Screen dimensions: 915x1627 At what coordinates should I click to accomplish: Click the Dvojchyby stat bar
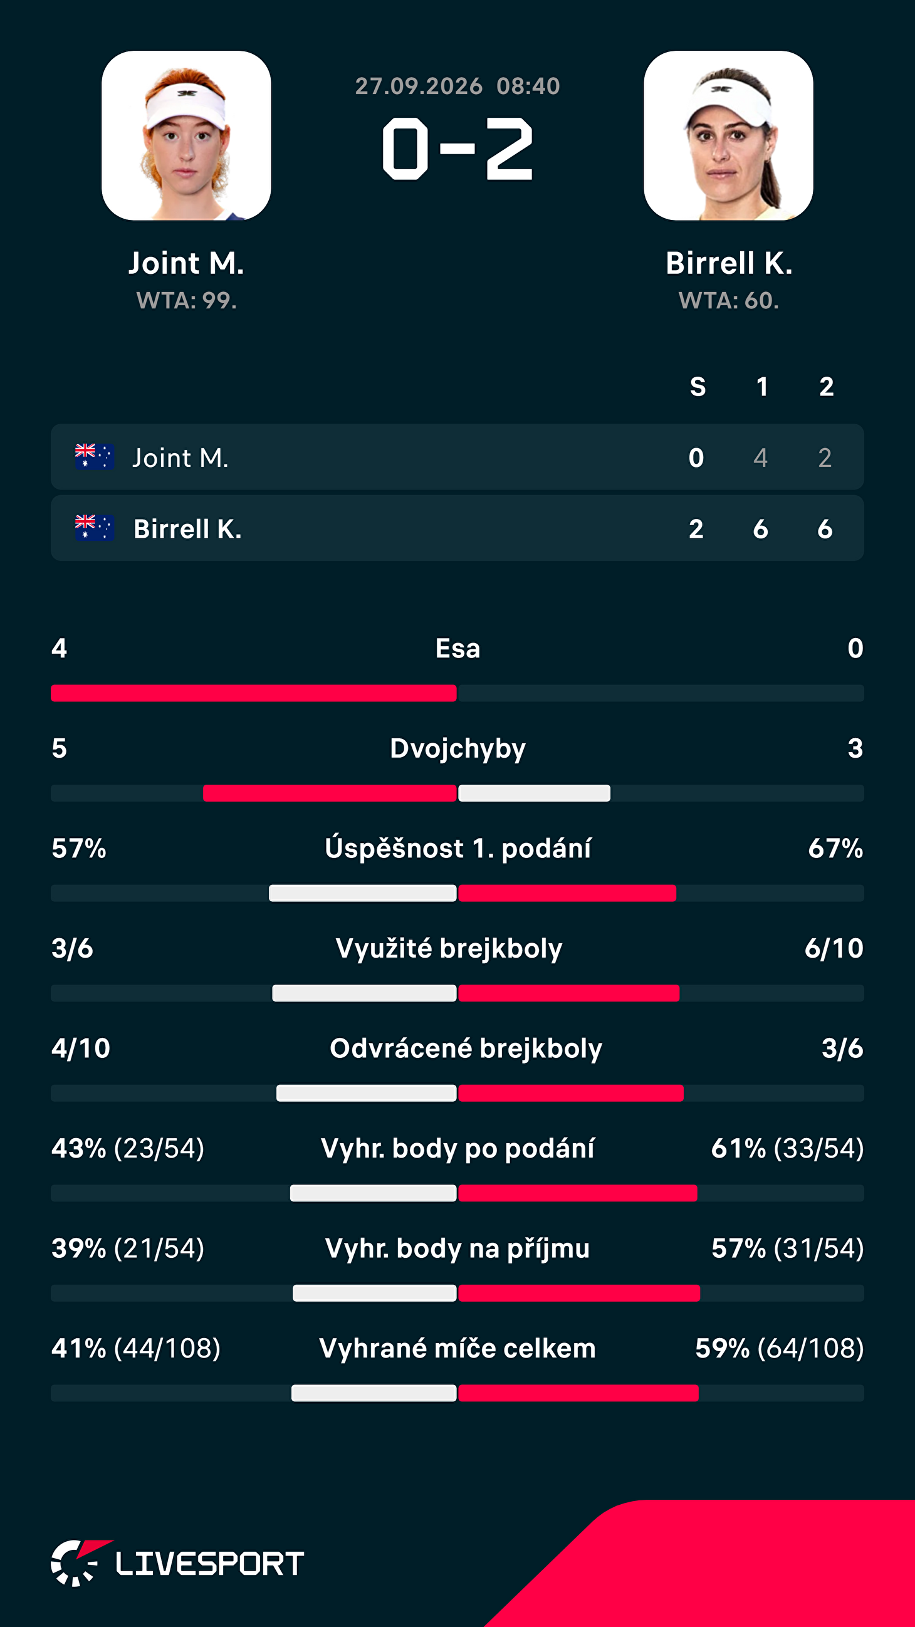point(457,793)
